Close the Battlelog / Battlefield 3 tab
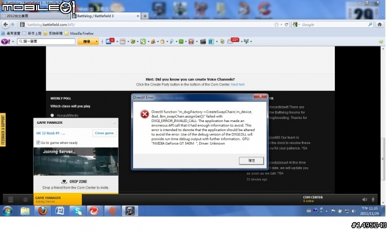The image size is (391, 230). point(137,16)
